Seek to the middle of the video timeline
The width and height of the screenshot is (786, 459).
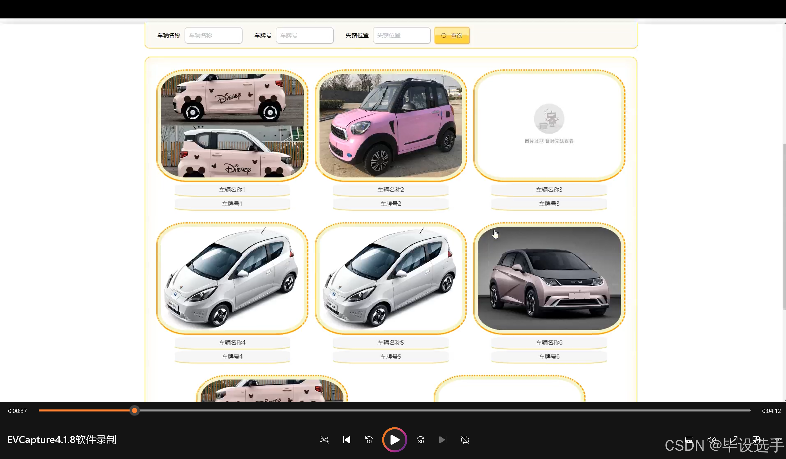(x=395, y=411)
